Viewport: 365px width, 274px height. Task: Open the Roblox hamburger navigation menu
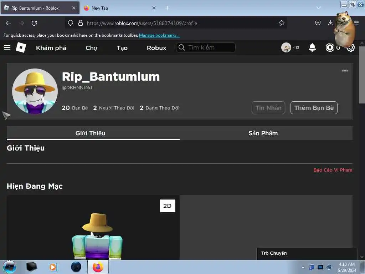(x=7, y=47)
